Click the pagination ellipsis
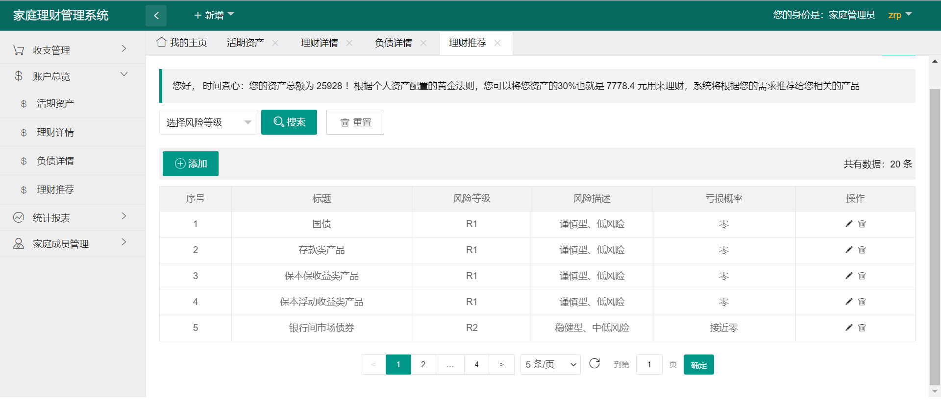The height and width of the screenshot is (401, 941). click(450, 364)
